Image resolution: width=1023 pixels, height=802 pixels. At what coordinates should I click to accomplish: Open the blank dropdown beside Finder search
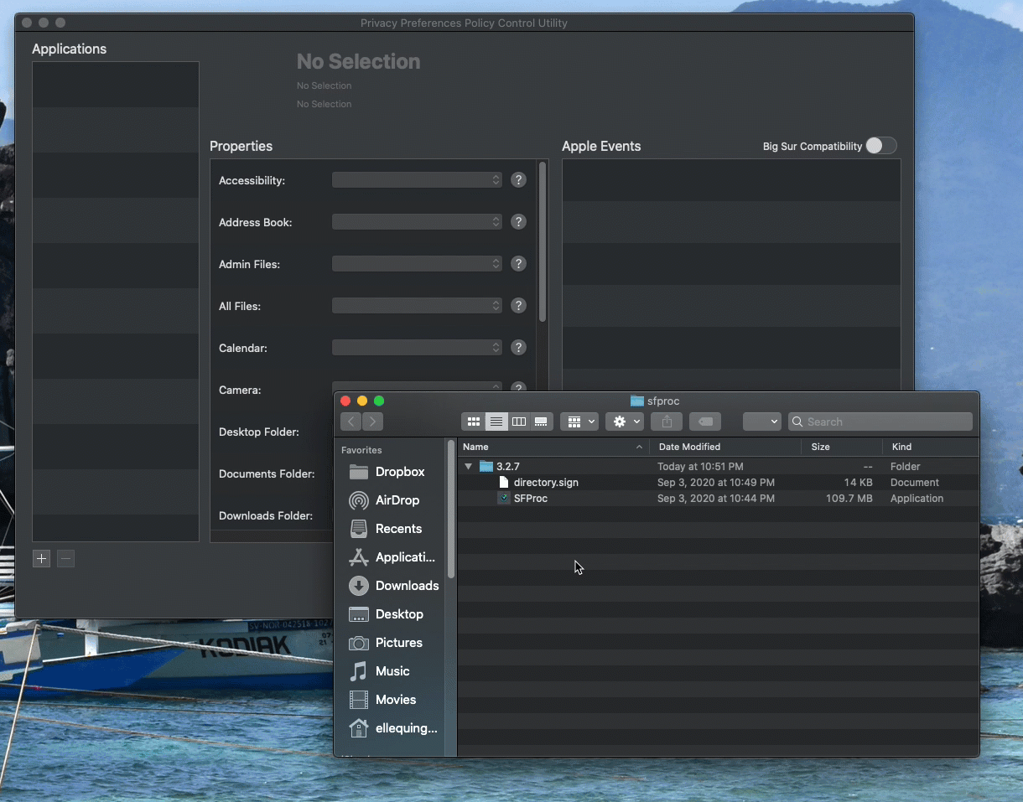pyautogui.click(x=762, y=422)
